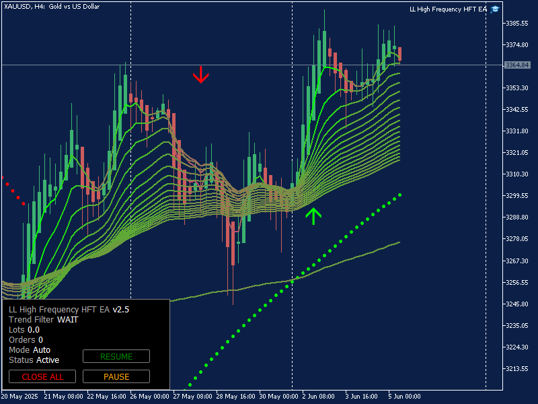Screen dimensions: 538x404
Task: Click the RESUME button
Action: pos(116,356)
